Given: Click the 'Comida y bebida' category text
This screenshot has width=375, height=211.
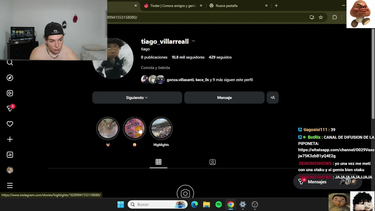Looking at the screenshot, I should [155, 68].
